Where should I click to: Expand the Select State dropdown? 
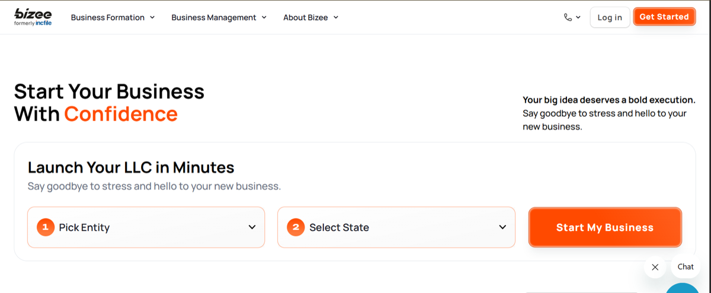point(396,227)
